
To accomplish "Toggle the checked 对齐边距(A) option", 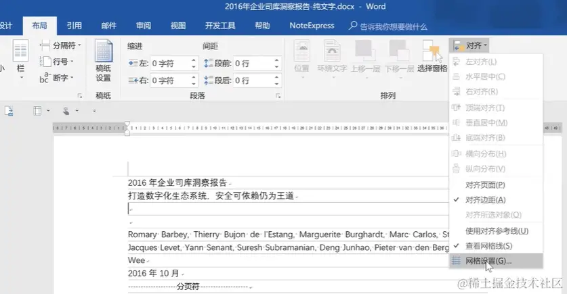I will [496, 200].
